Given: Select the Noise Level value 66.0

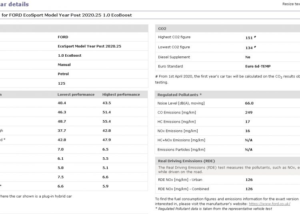Looking at the screenshot, I should coord(249,103).
